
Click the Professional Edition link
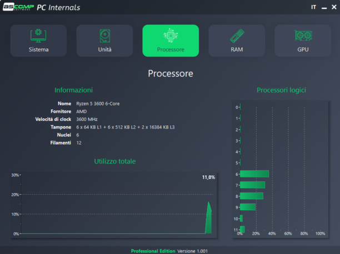153,251
